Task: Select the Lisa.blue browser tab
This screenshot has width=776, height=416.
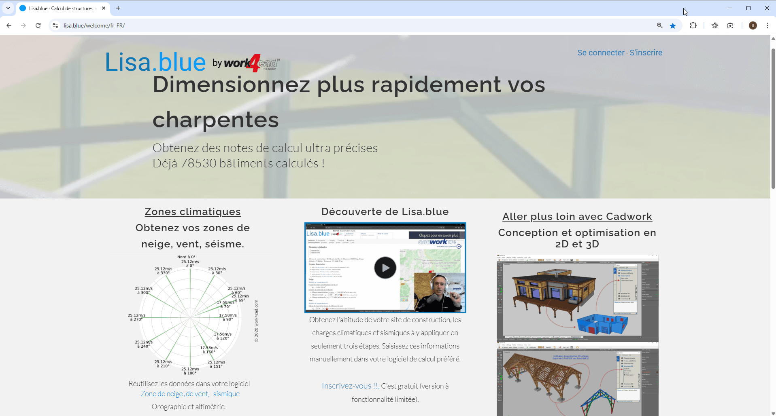Action: click(63, 8)
